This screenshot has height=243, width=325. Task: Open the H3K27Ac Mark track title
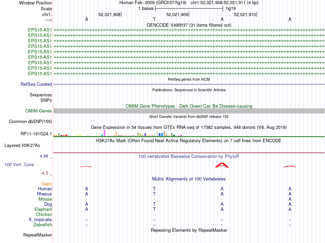189,141
